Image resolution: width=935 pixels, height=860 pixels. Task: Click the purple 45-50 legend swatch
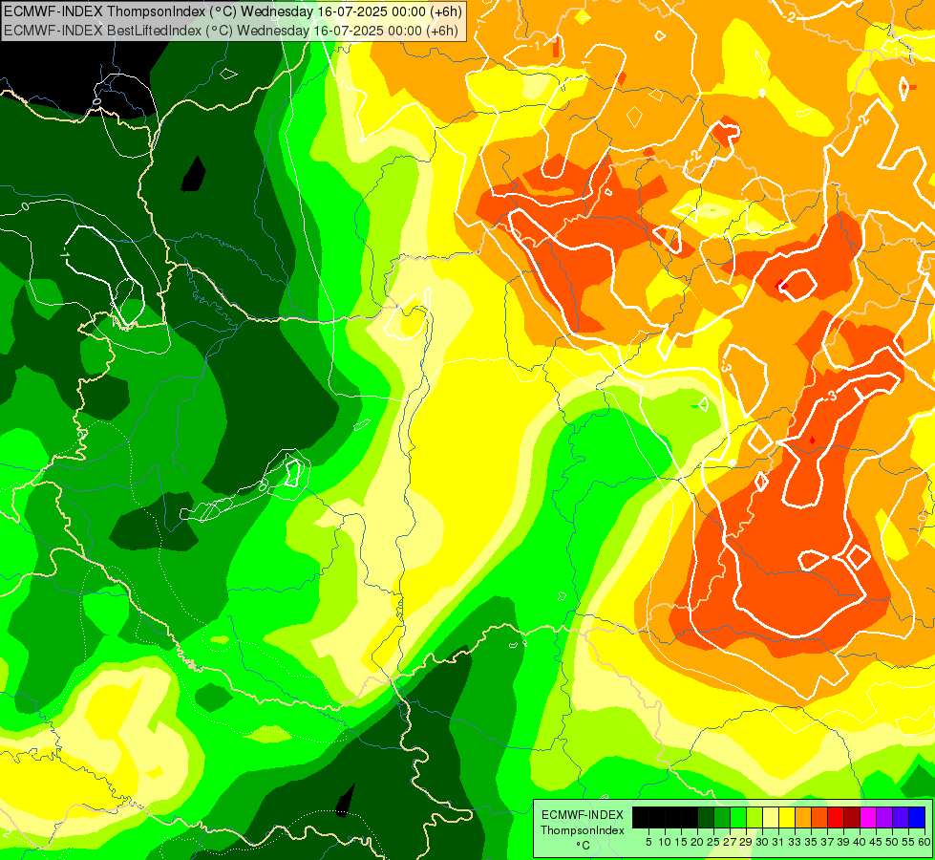pos(884,817)
